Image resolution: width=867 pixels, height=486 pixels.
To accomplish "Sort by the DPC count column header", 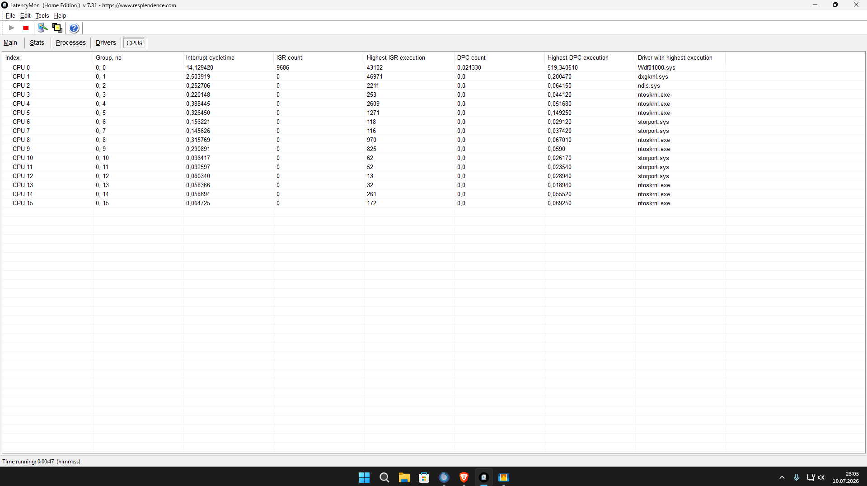I will (500, 57).
